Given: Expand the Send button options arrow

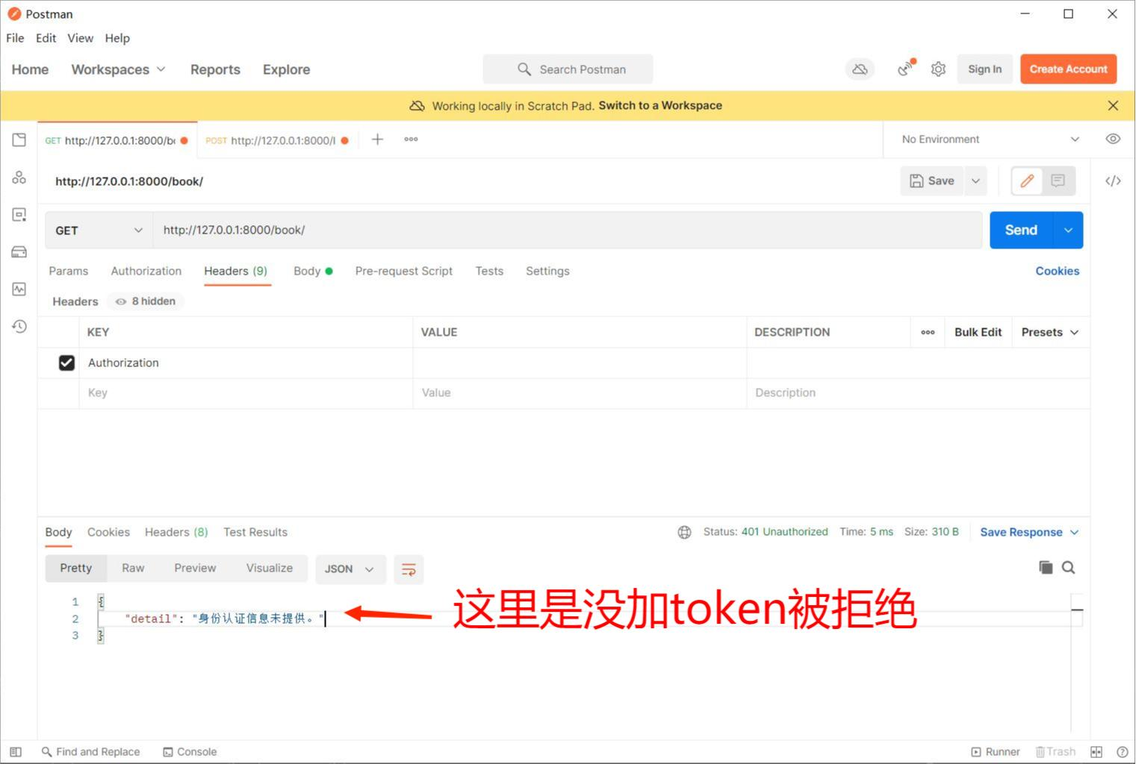Looking at the screenshot, I should (x=1068, y=230).
